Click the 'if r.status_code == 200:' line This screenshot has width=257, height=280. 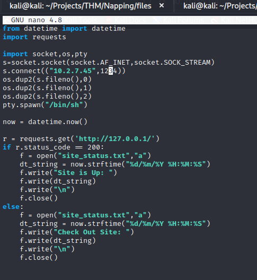coord(53,147)
